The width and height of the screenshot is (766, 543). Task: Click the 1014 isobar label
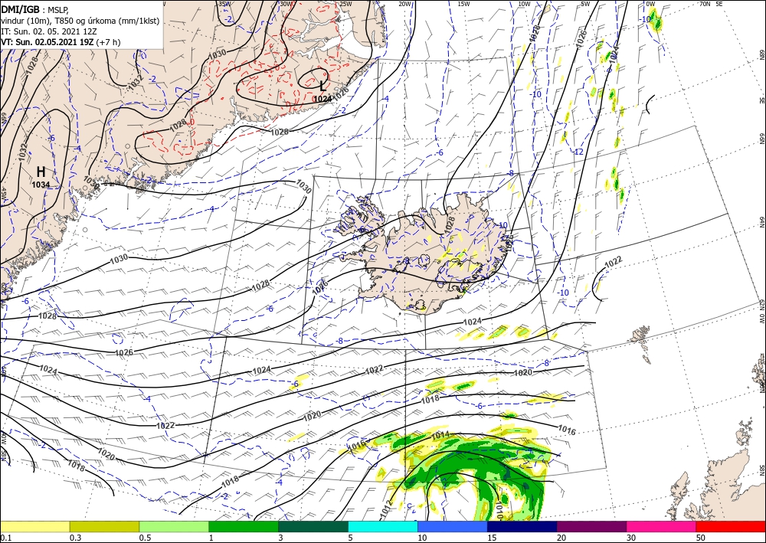click(440, 434)
